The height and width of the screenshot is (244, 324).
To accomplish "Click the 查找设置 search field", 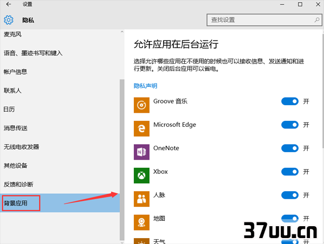I will coord(264,20).
